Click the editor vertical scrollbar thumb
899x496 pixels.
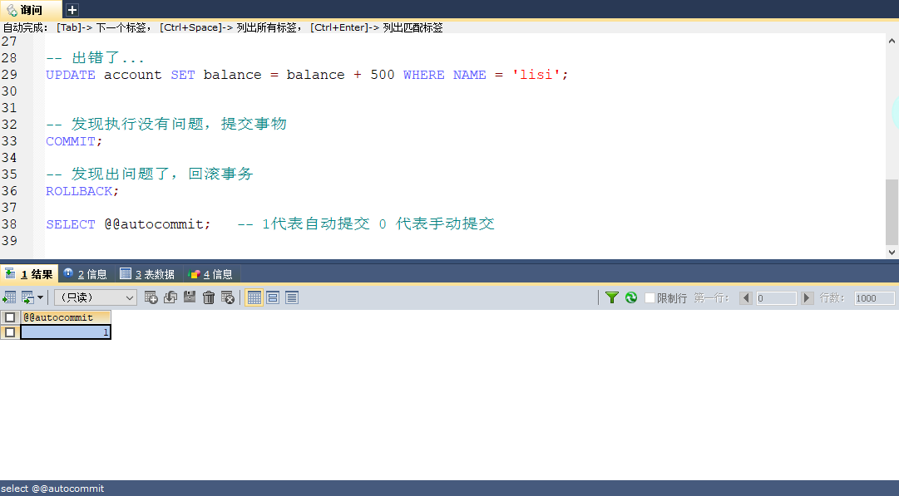coord(892,212)
